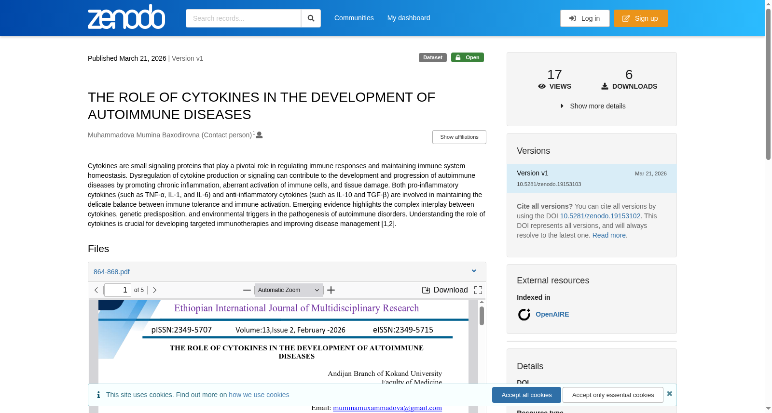Click the Files heading
Screen dimensions: 772x413
(98, 249)
